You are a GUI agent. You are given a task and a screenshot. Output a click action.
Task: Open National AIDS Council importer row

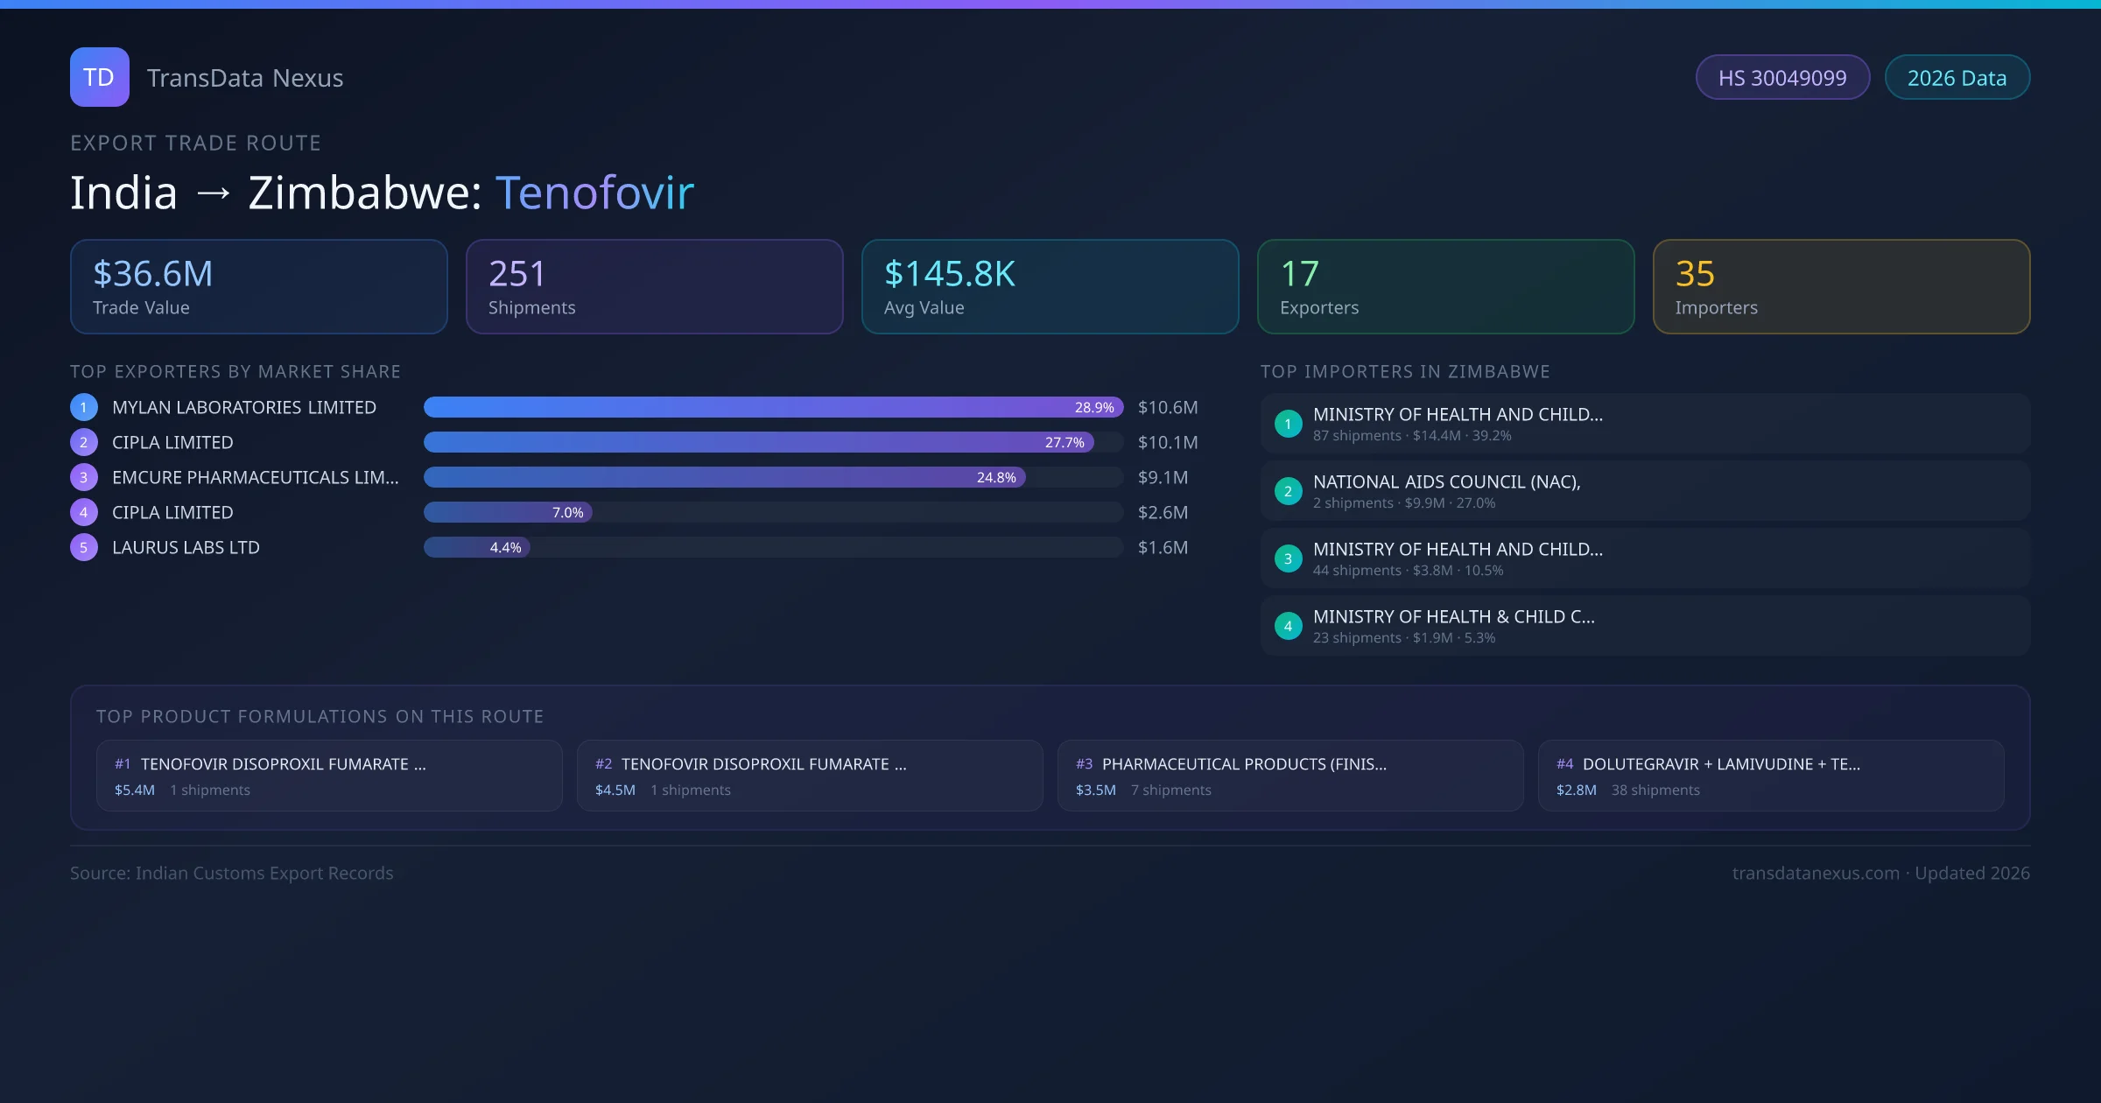pyautogui.click(x=1644, y=491)
